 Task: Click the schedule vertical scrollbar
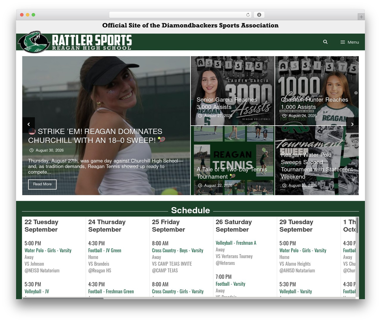point(357,225)
